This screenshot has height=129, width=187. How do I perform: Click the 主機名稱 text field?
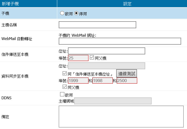(x=97, y=25)
